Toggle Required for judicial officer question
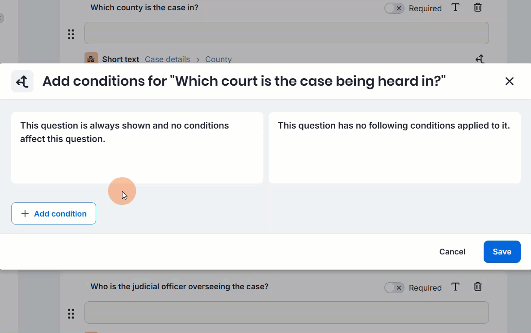The width and height of the screenshot is (531, 333). pos(394,288)
